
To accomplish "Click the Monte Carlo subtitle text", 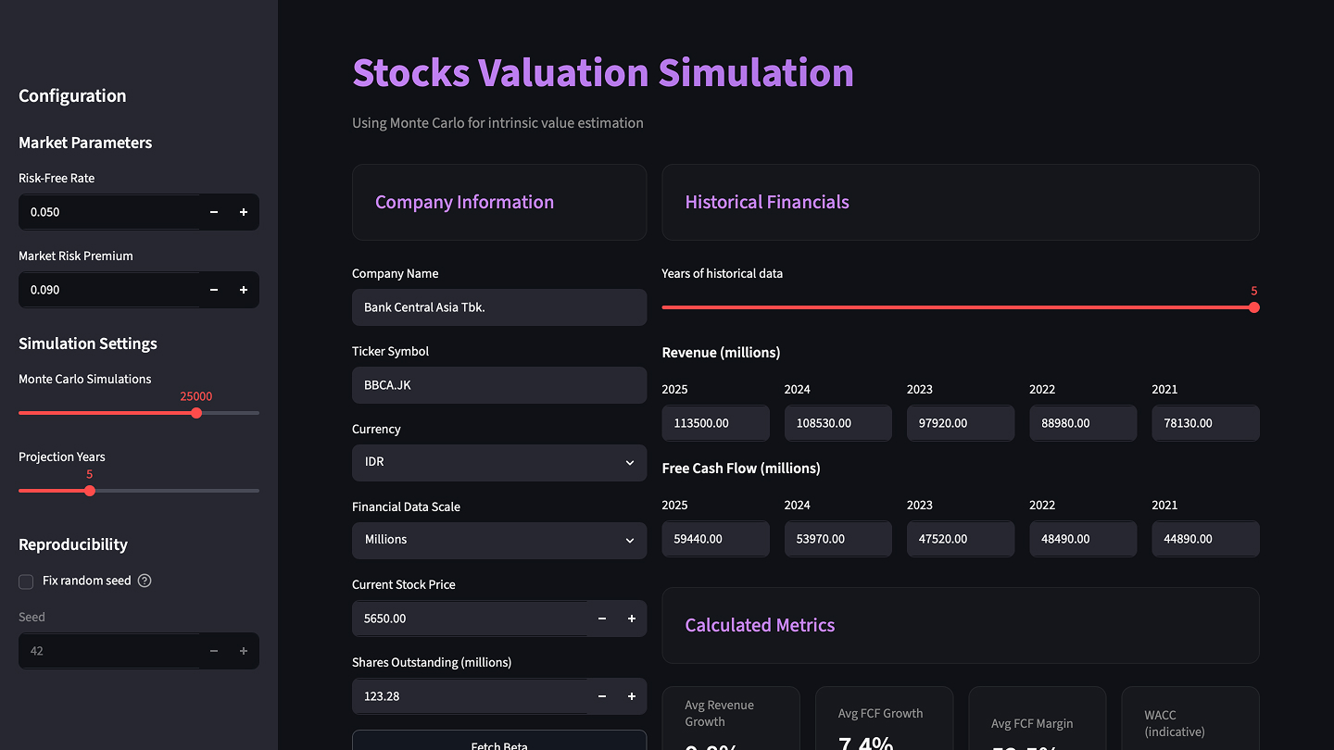I will (x=497, y=122).
